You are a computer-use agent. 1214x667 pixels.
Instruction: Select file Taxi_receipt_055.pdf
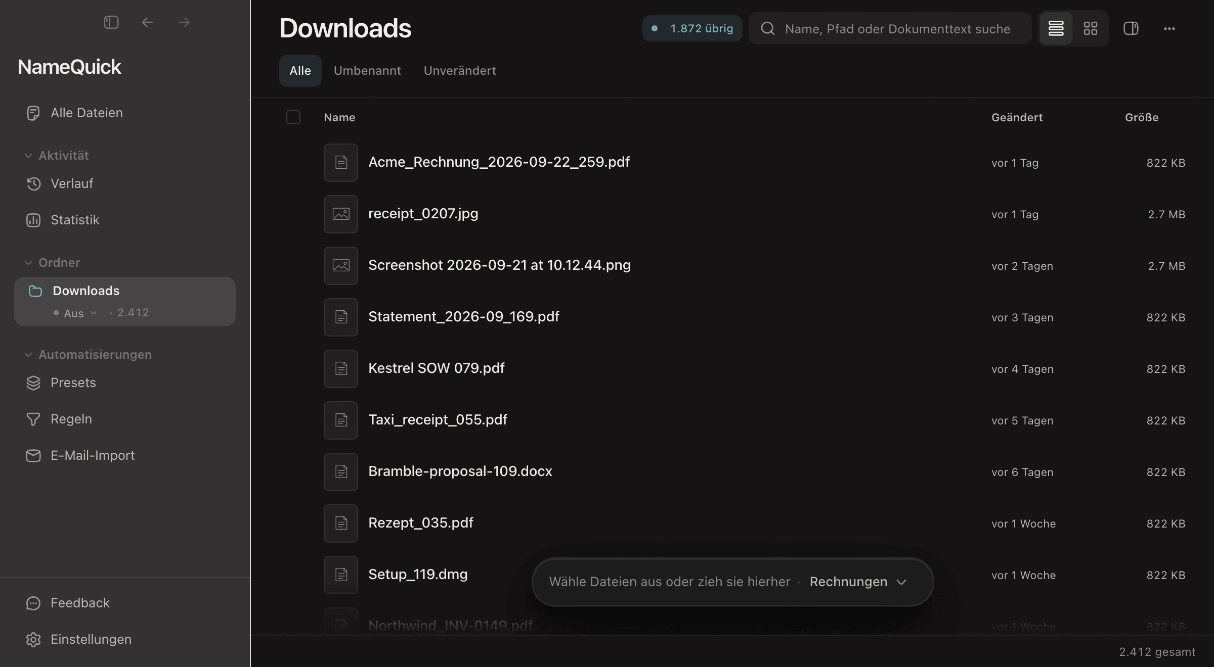438,420
